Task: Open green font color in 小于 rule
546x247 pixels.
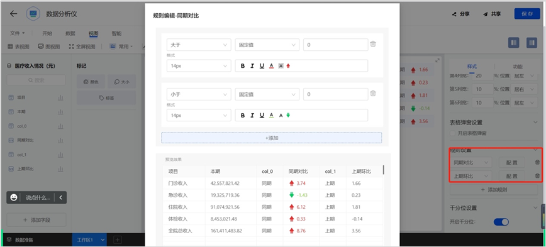Action: click(x=271, y=115)
